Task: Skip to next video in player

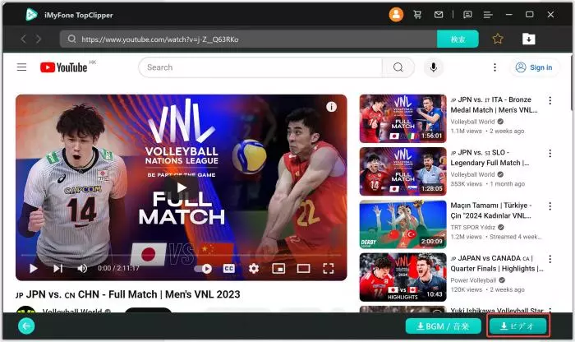Action: pyautogui.click(x=58, y=269)
